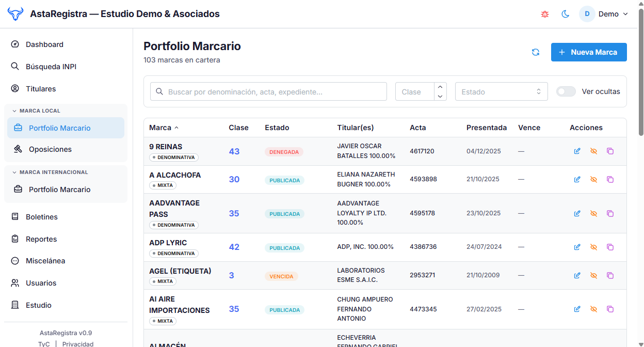The image size is (644, 347).
Task: Toggle the Ver ocultas switch
Action: point(566,91)
